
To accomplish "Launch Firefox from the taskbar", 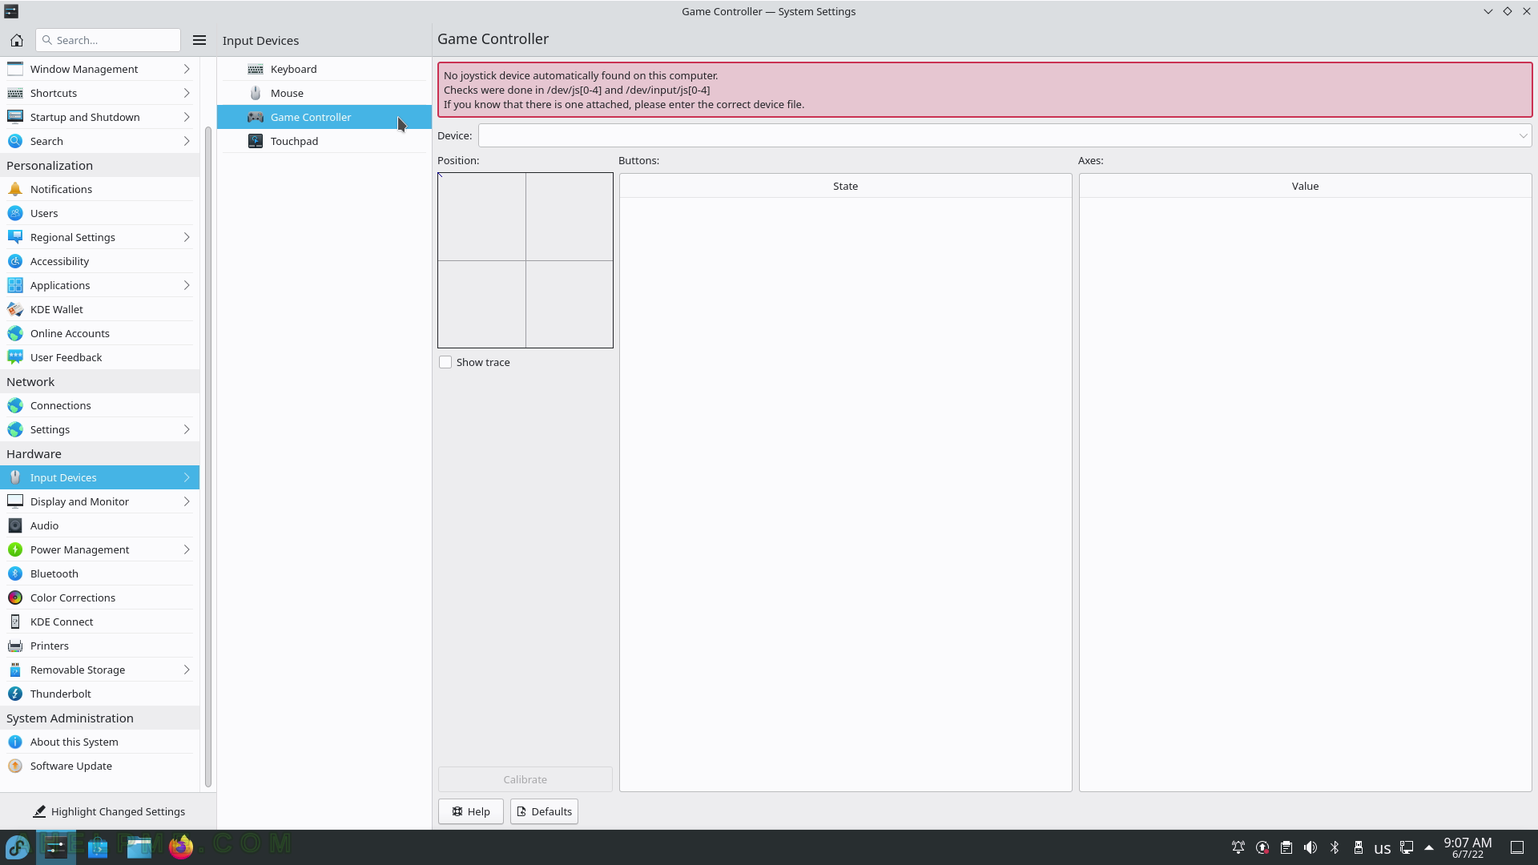I will click(x=181, y=847).
